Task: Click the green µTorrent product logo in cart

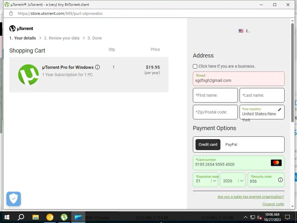Action: [28, 75]
